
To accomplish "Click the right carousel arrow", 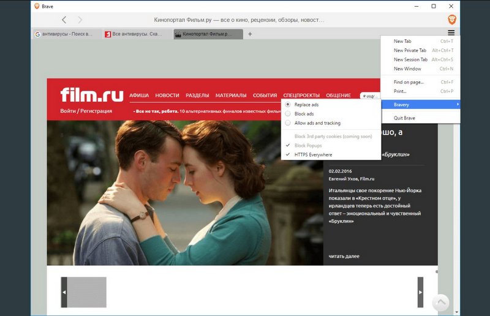I will pos(420,292).
